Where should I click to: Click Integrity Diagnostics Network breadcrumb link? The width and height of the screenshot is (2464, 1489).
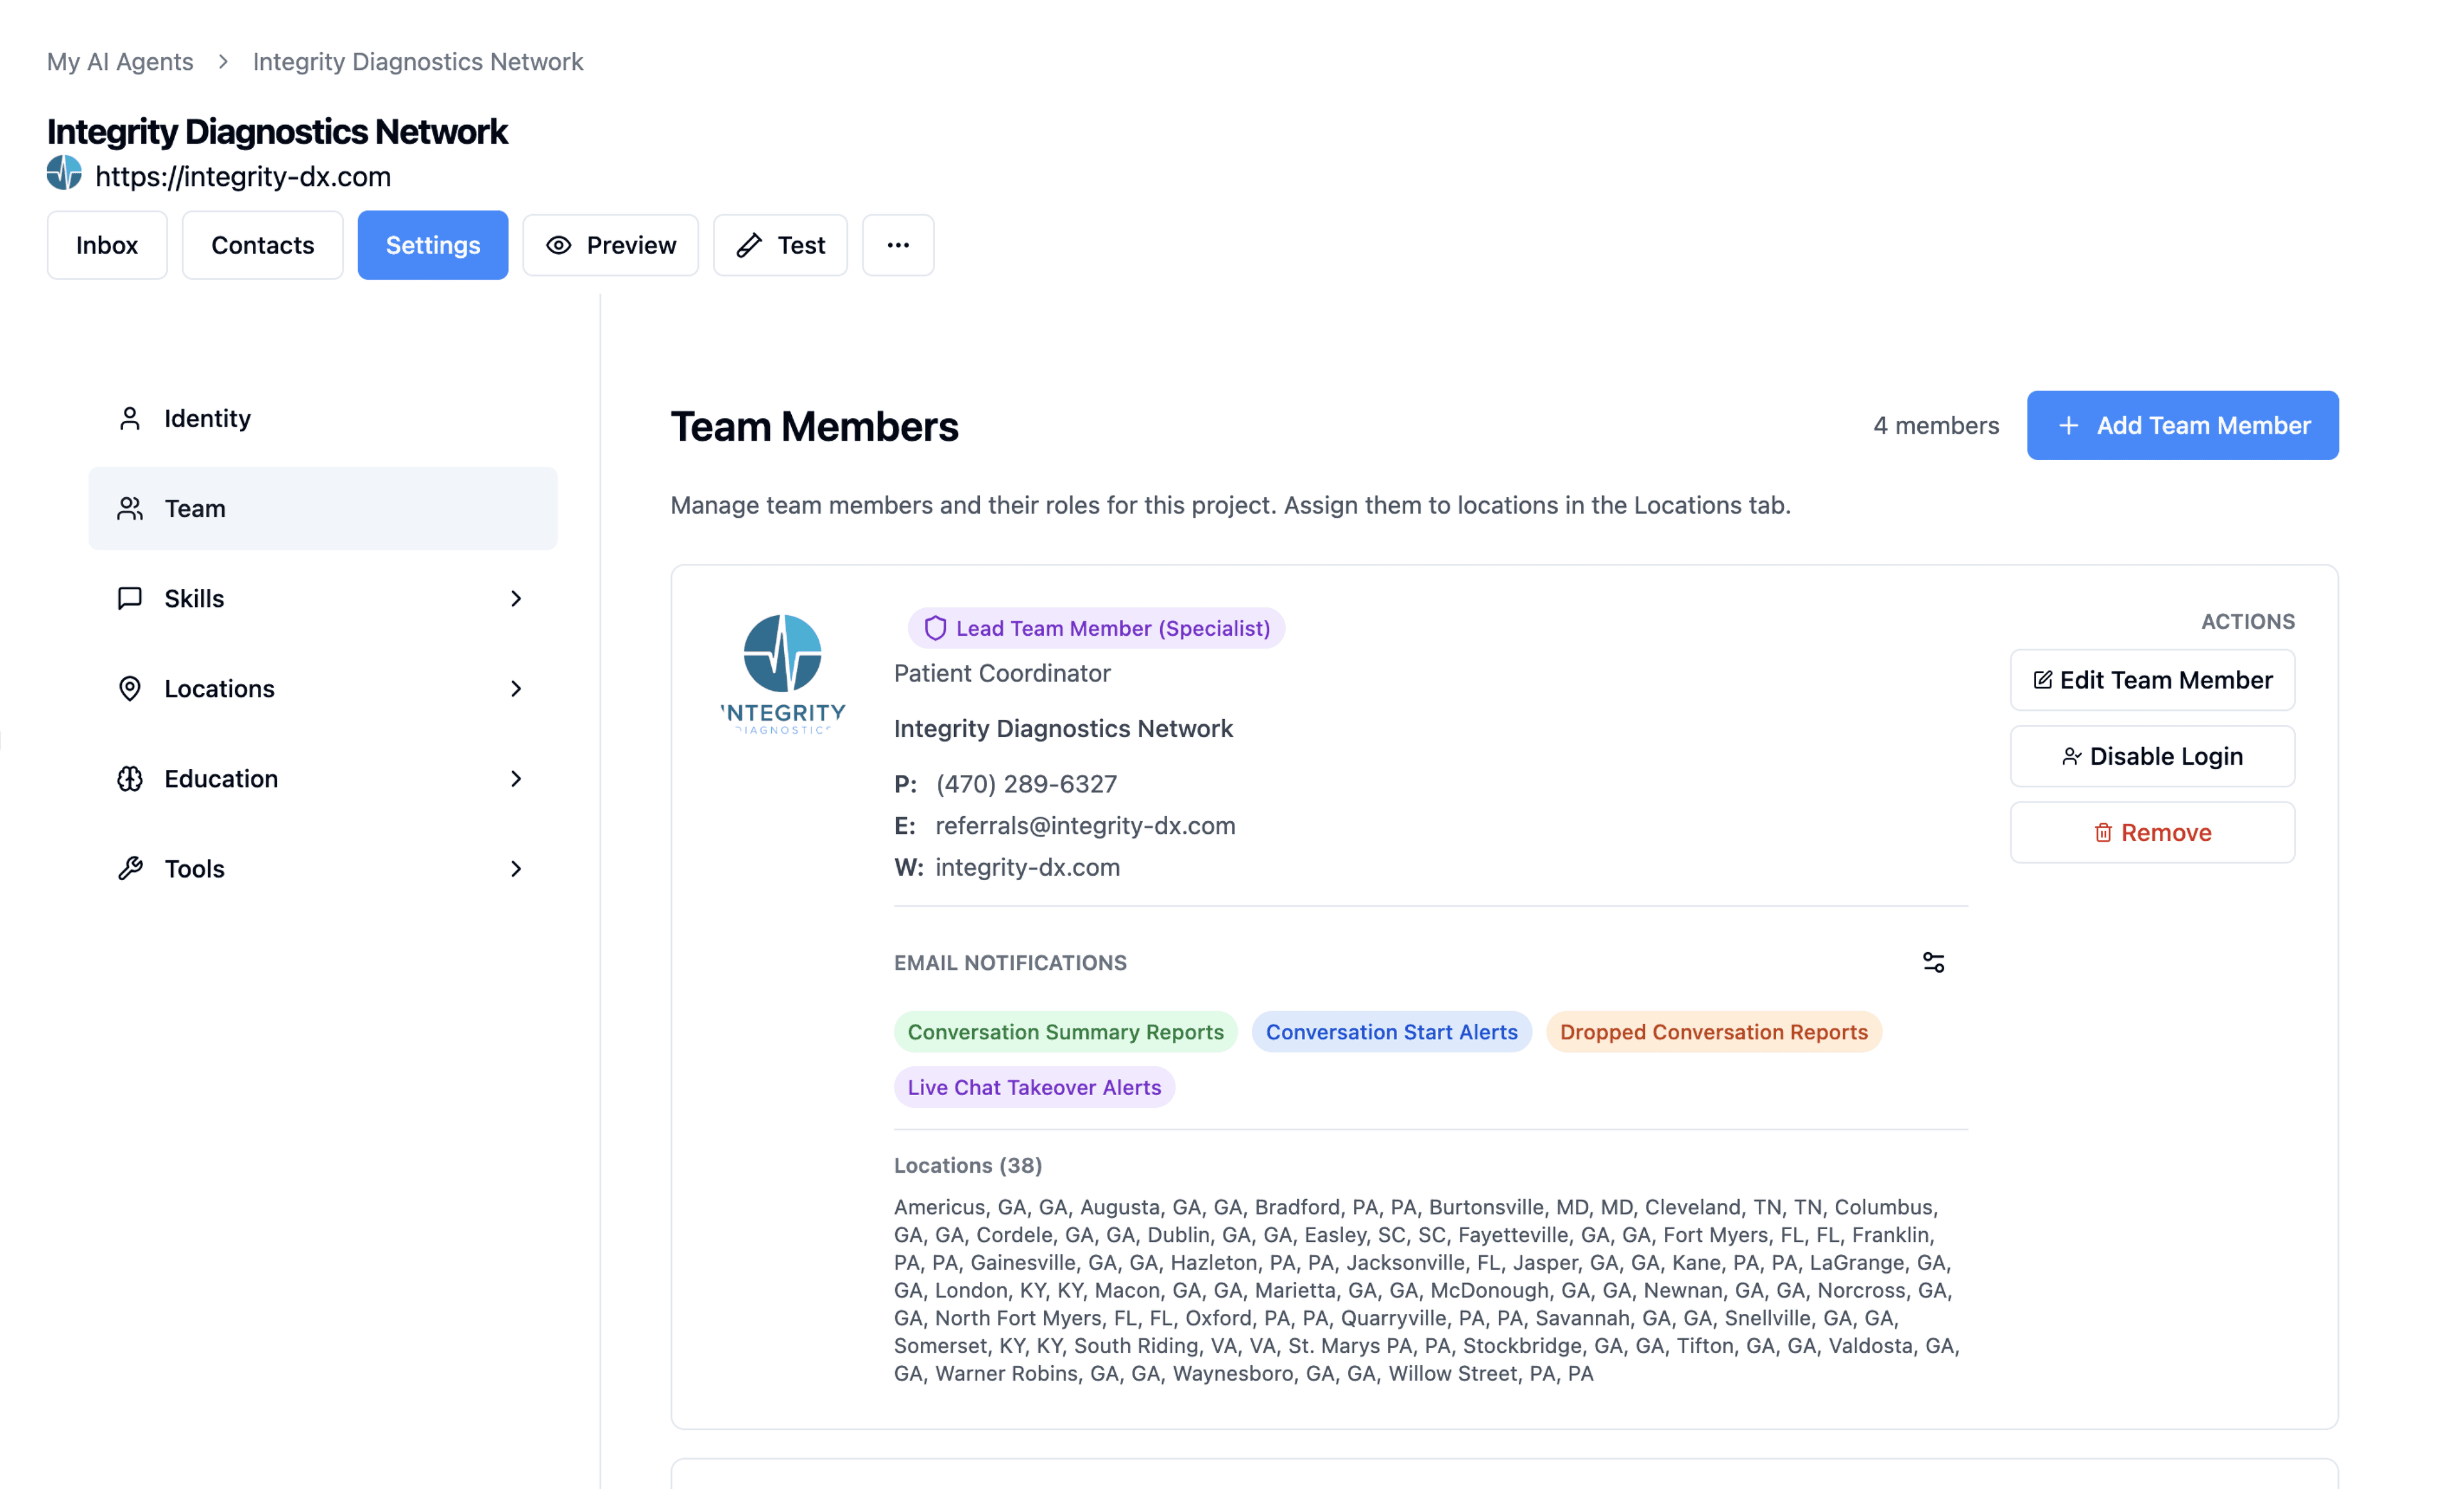(418, 62)
